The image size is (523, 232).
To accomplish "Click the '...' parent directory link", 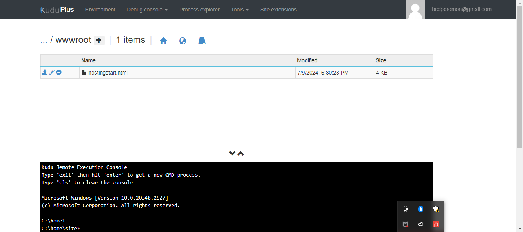I will pos(44,40).
